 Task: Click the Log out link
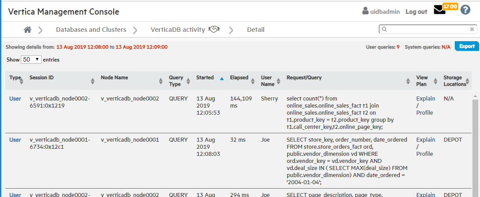coord(416,12)
